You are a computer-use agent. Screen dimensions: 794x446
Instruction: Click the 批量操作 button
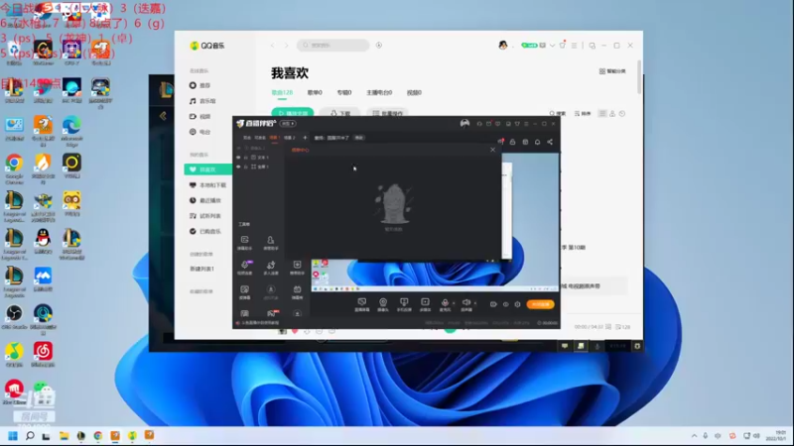(387, 113)
